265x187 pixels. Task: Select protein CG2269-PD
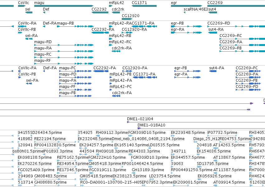click(x=247, y=87)
